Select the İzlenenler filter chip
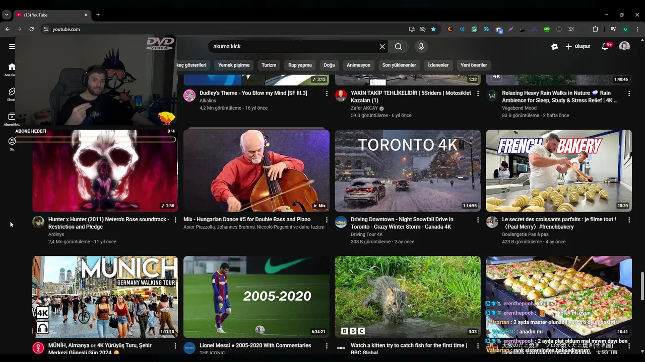Screen dimensions: 645x362 tap(438, 65)
